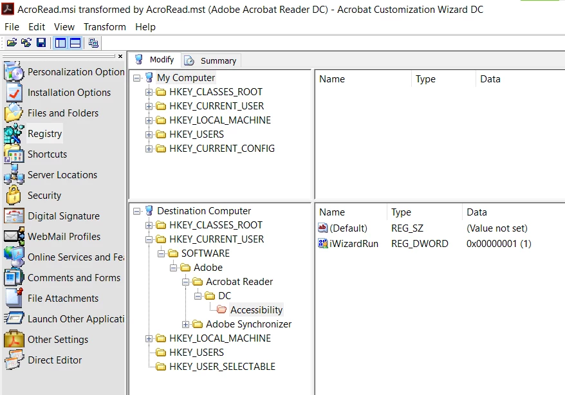Image resolution: width=565 pixels, height=395 pixels.
Task: Open the Edit menu
Action: 37,27
